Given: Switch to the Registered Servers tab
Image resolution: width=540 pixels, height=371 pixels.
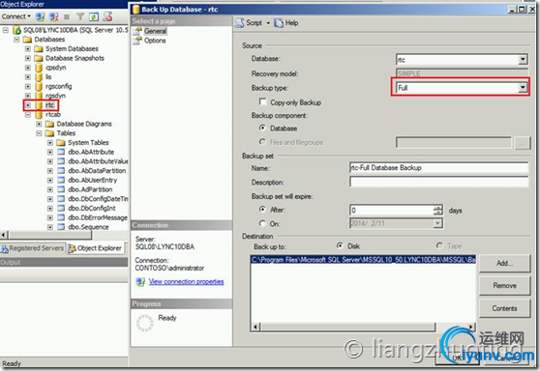Looking at the screenshot, I should (32, 248).
